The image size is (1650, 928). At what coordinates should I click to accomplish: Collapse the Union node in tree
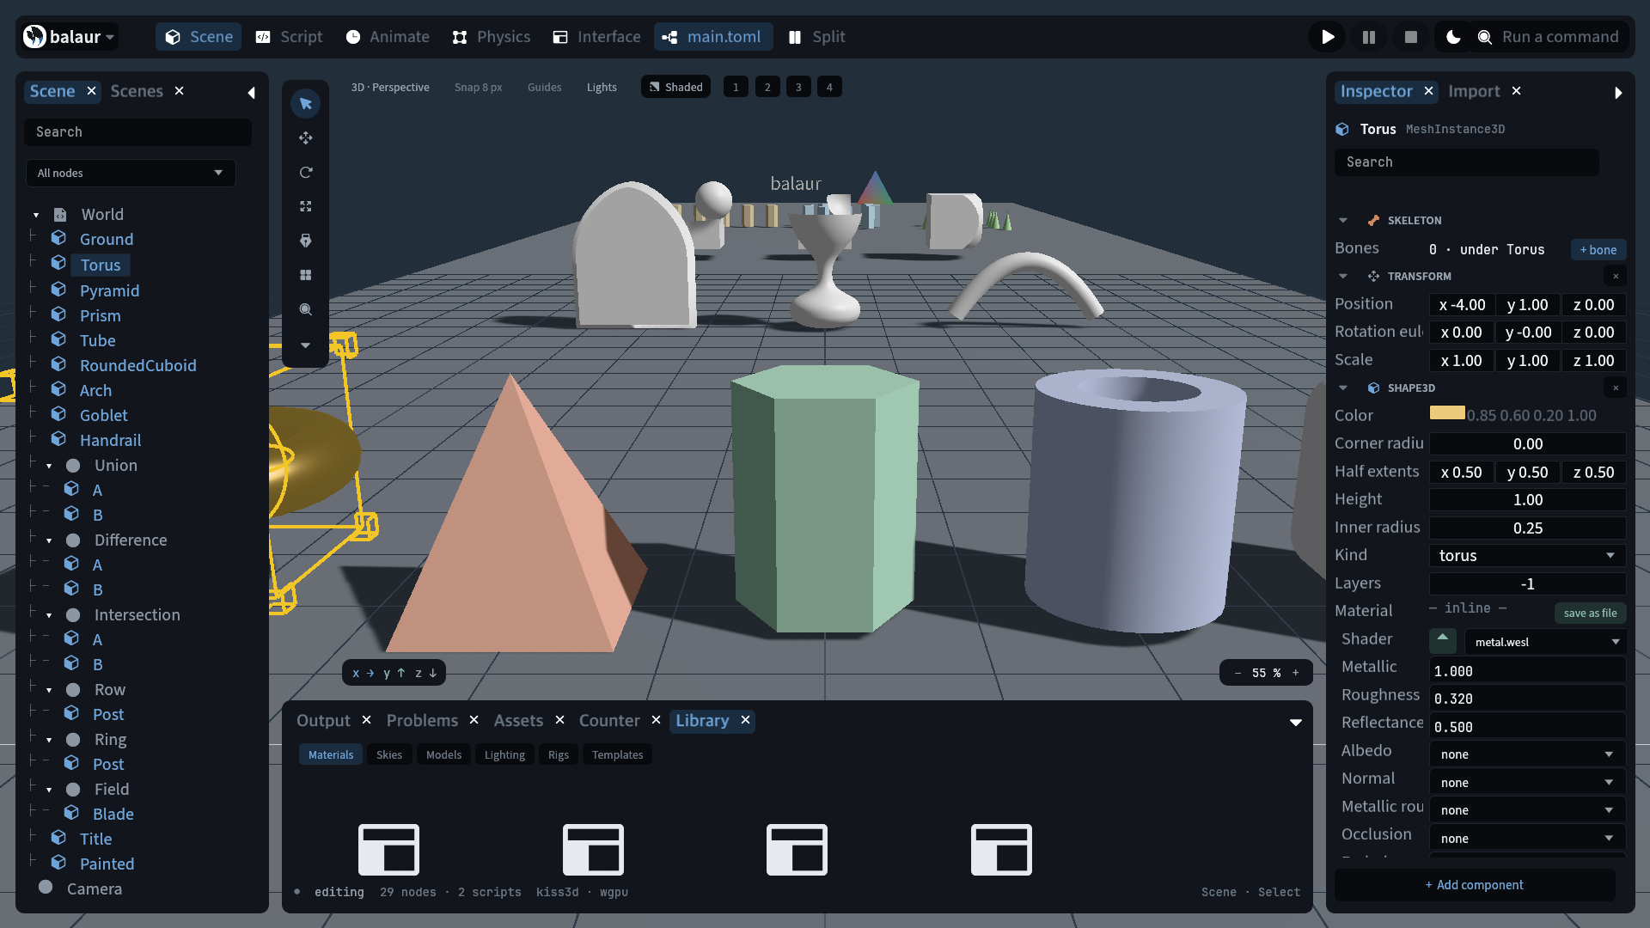(x=49, y=466)
